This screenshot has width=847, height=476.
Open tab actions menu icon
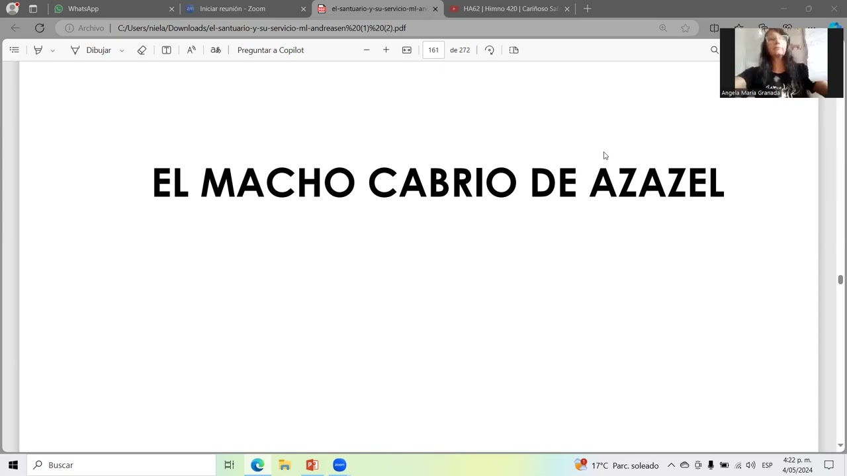click(x=33, y=9)
